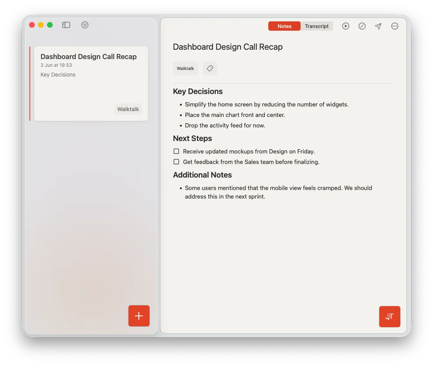The width and height of the screenshot is (433, 366).
Task: Toggle the sidebar panel icon
Action: pyautogui.click(x=66, y=25)
